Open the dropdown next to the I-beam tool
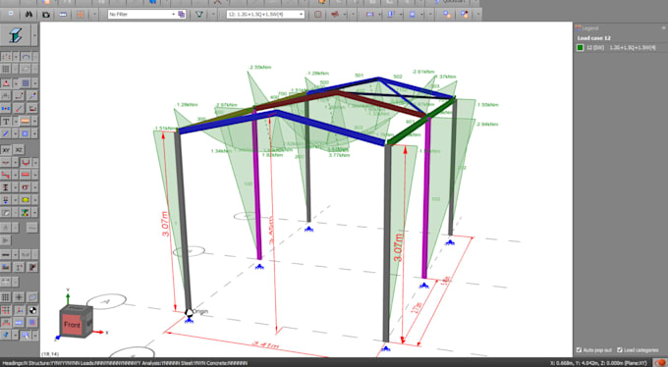The height and width of the screenshot is (367, 668). pos(35,35)
